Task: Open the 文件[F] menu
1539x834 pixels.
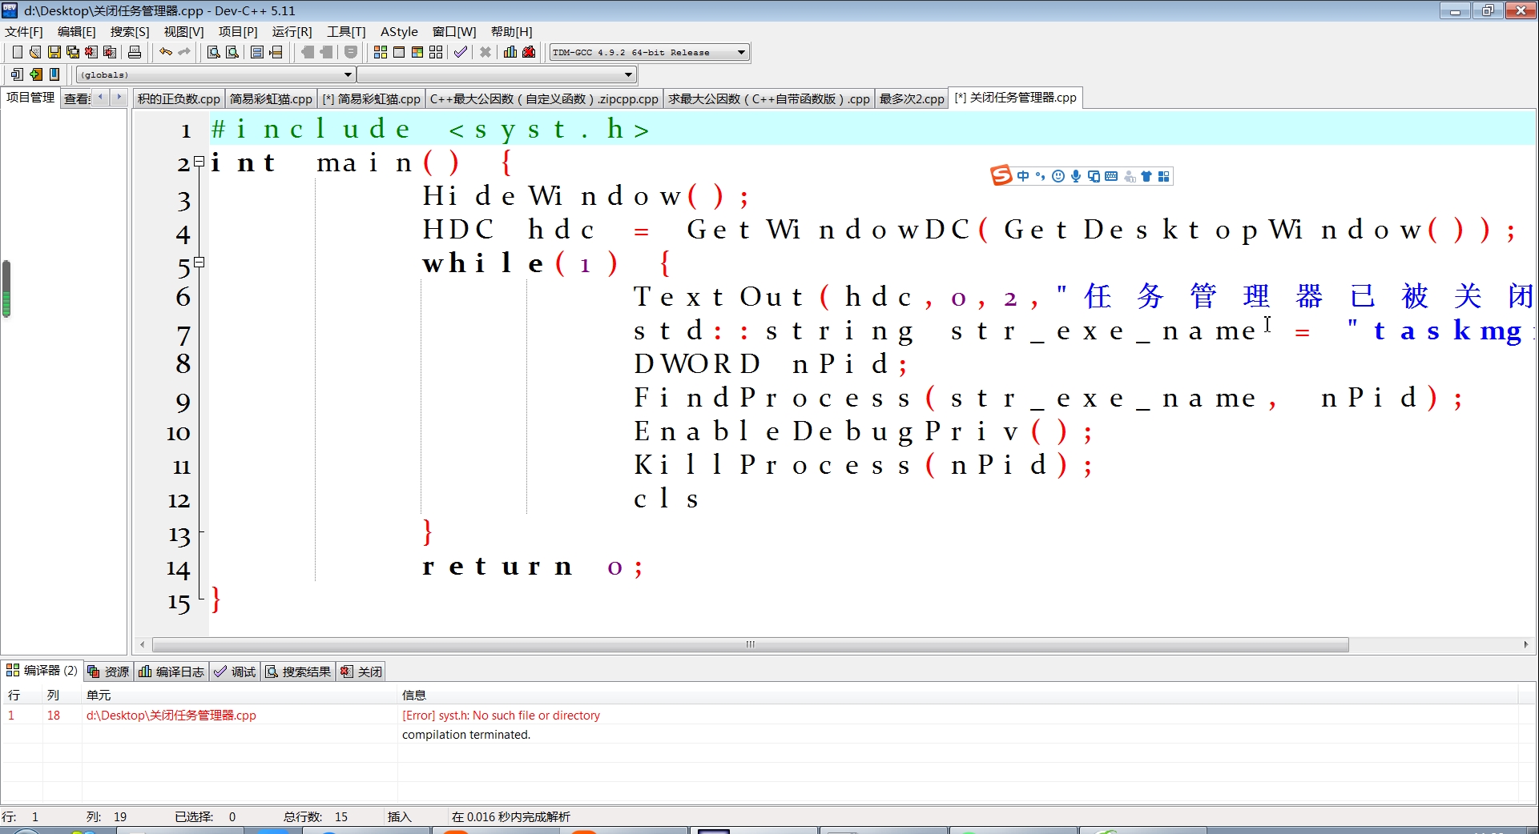Action: pos(24,31)
